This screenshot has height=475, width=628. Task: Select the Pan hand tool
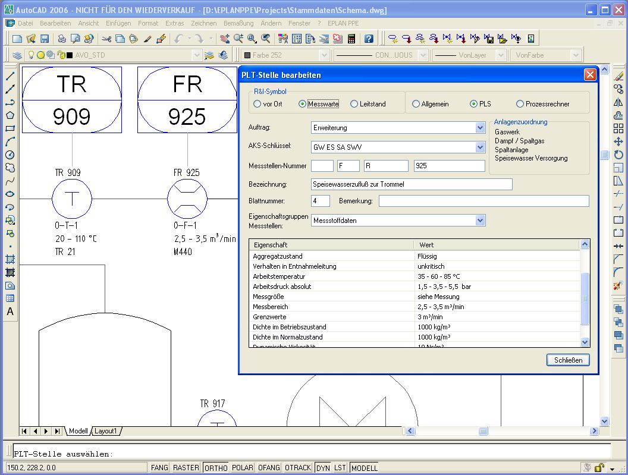click(225, 39)
